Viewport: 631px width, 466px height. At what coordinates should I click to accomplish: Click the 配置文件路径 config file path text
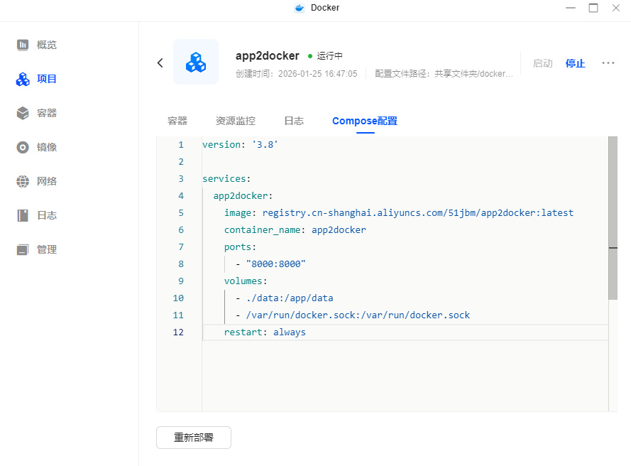pyautogui.click(x=444, y=74)
